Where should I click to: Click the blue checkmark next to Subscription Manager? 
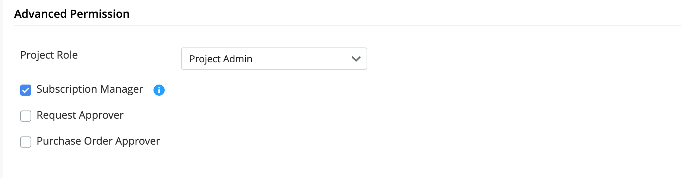[x=26, y=90]
